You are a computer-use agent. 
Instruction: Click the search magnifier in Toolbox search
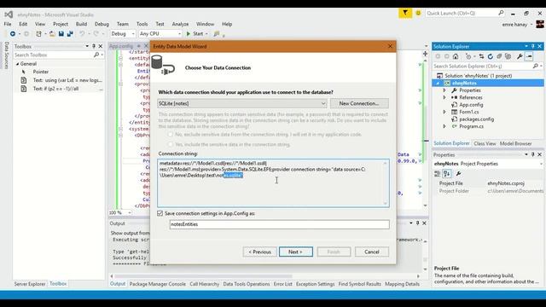coord(96,55)
